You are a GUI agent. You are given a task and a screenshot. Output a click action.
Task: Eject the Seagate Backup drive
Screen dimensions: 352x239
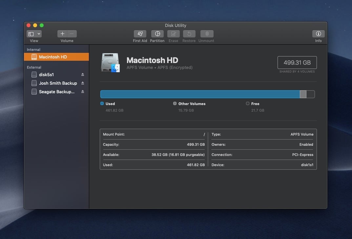pos(83,92)
